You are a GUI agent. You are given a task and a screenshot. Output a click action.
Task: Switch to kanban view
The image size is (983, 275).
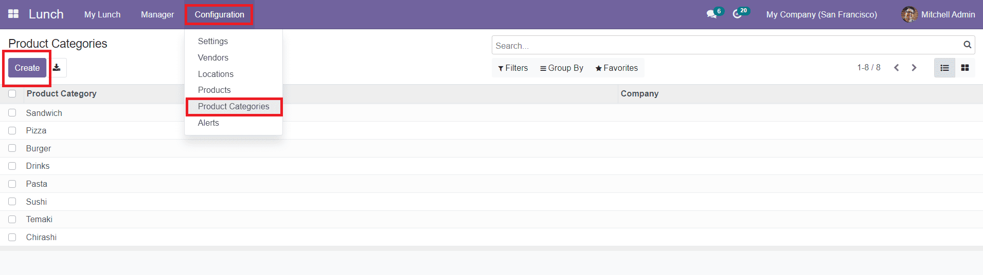coord(965,68)
